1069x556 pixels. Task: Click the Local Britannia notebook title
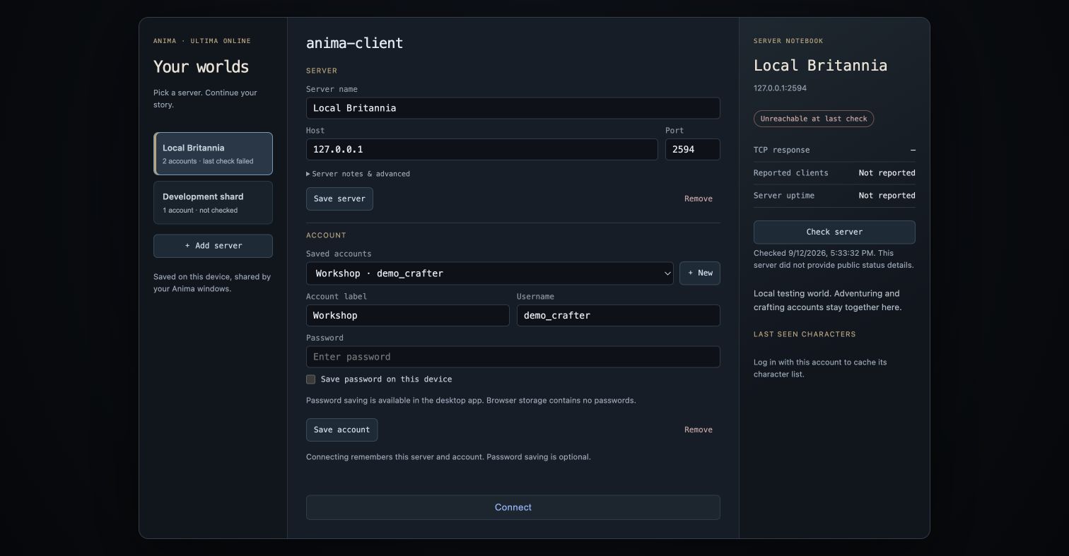pyautogui.click(x=820, y=66)
